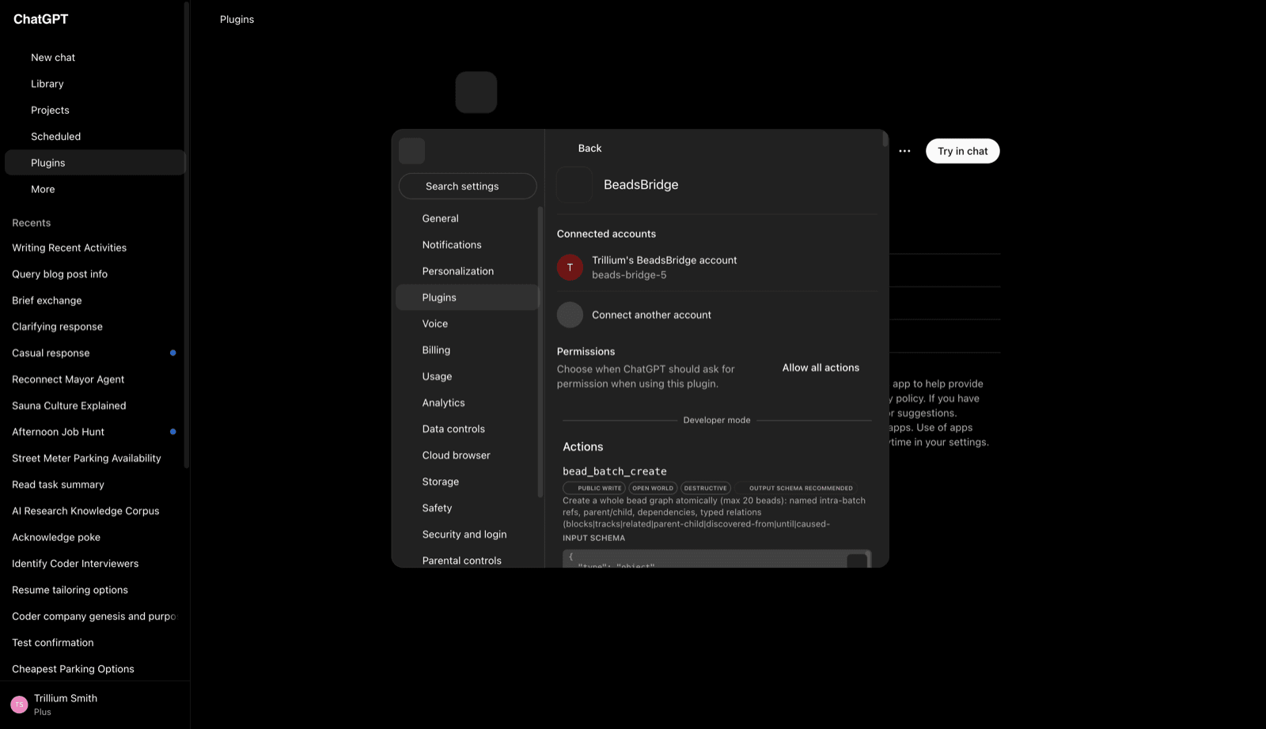Screen dimensions: 1266x729
Task: Open Scheduled in the sidebar
Action: (95, 136)
